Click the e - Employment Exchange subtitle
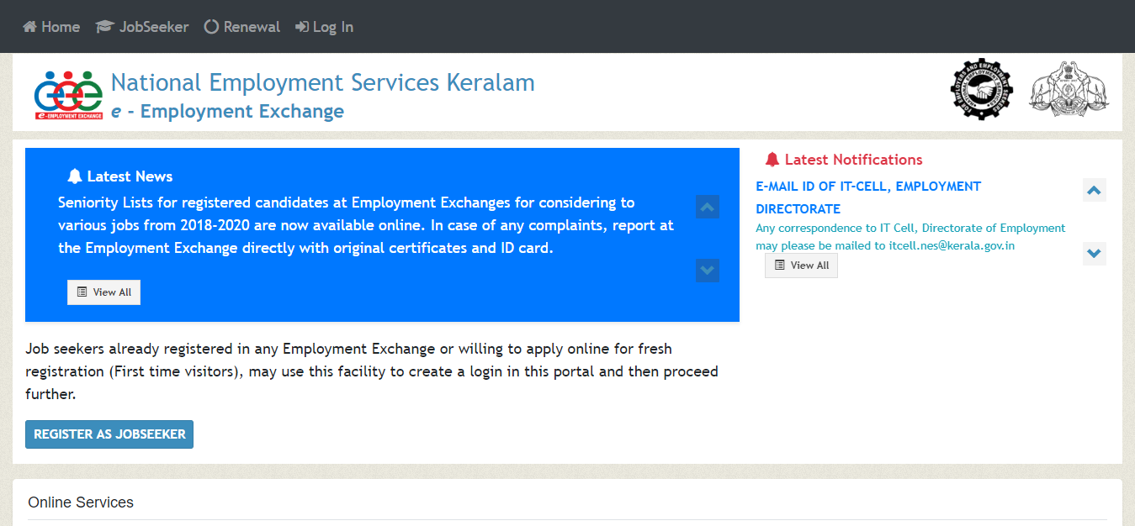The image size is (1135, 526). (x=228, y=111)
